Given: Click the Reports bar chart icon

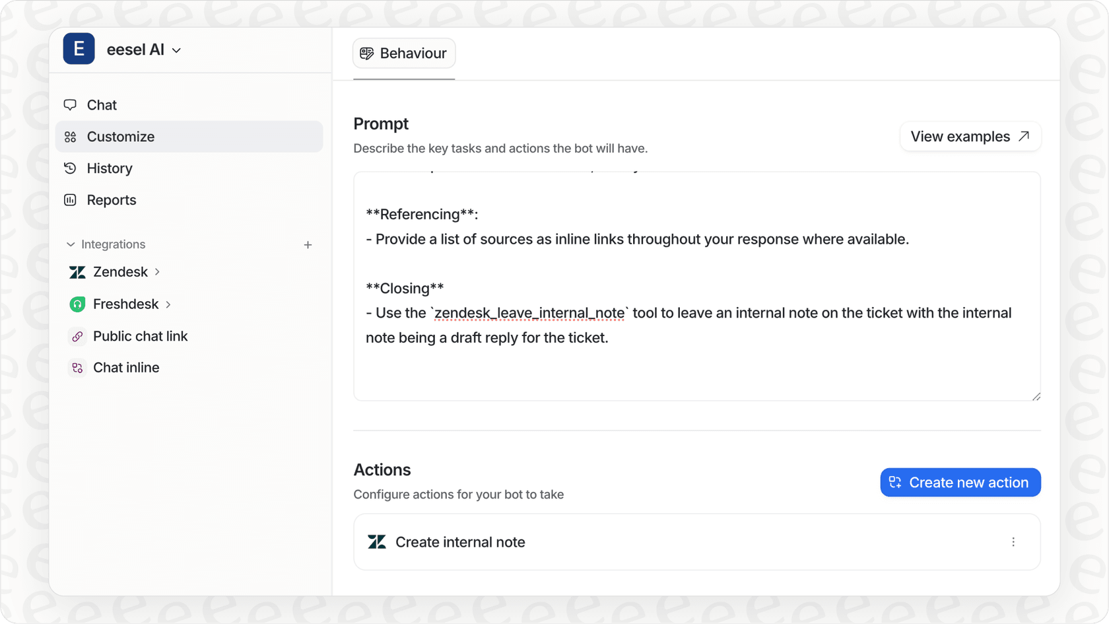Looking at the screenshot, I should click(x=71, y=199).
